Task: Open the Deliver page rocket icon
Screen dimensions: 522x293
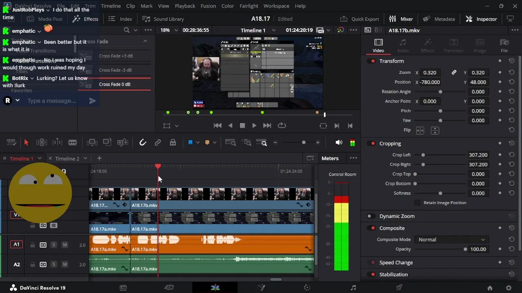Action: [x=399, y=288]
